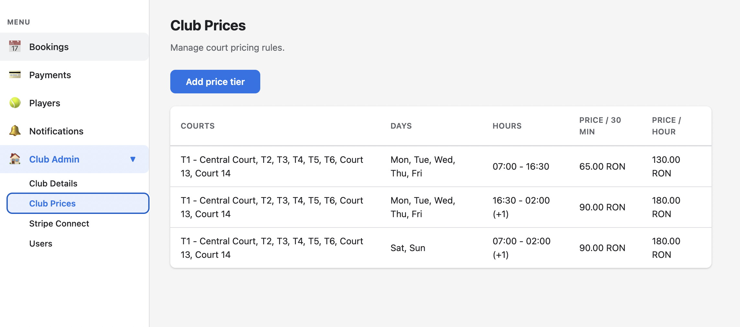The width and height of the screenshot is (740, 327).
Task: Open the Club Details page
Action: (53, 183)
